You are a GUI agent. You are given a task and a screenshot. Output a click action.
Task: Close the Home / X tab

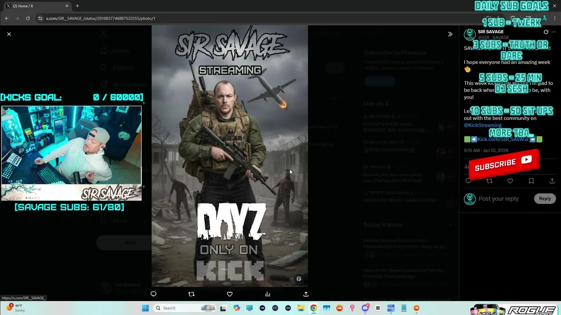tap(67, 6)
